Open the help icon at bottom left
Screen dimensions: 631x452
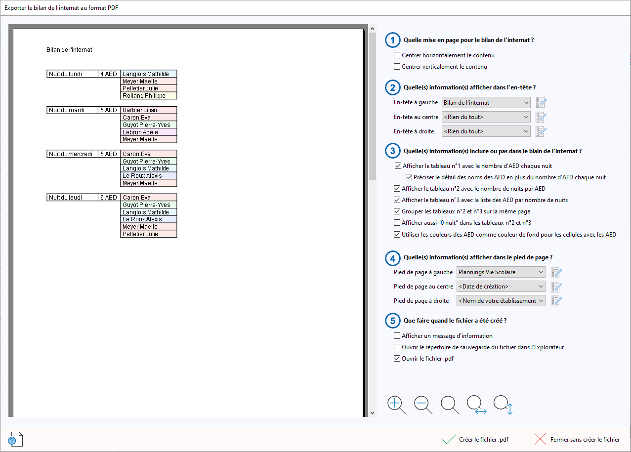coord(13,439)
